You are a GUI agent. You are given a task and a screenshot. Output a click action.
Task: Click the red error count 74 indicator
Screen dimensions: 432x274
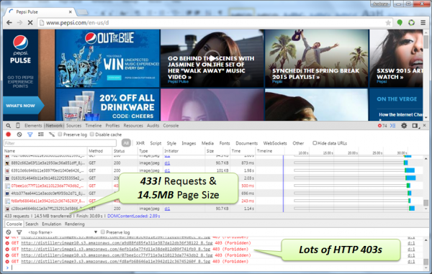(382, 125)
